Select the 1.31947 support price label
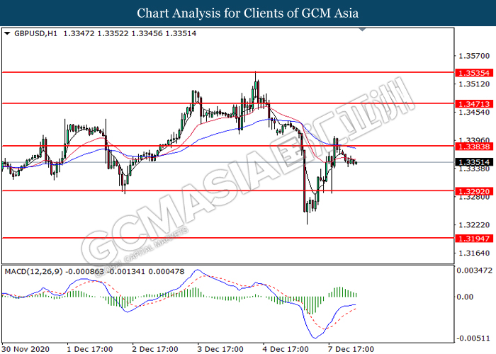The width and height of the screenshot is (496, 354). 474,239
